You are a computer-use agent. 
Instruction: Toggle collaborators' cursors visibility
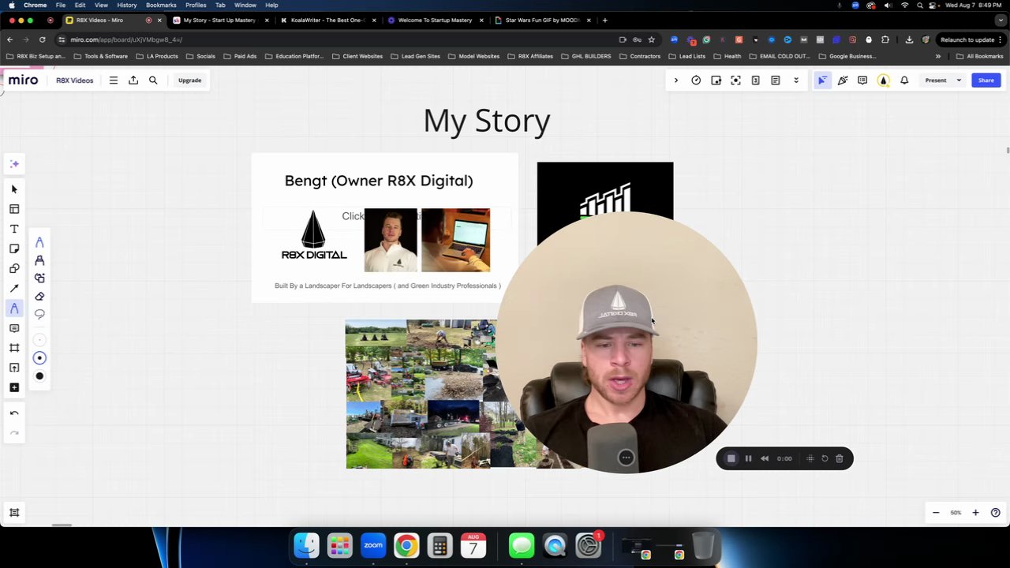(x=822, y=80)
